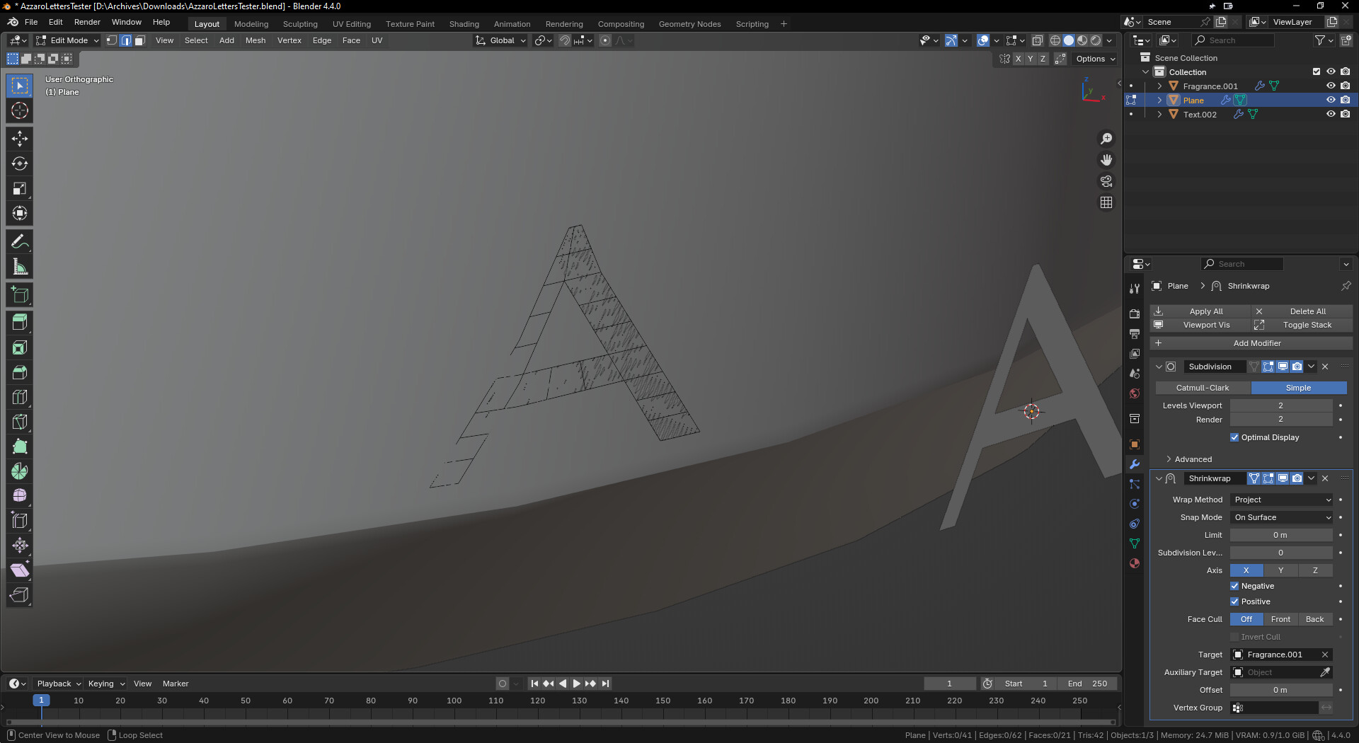Click Levels Viewport value field

[1280, 405]
